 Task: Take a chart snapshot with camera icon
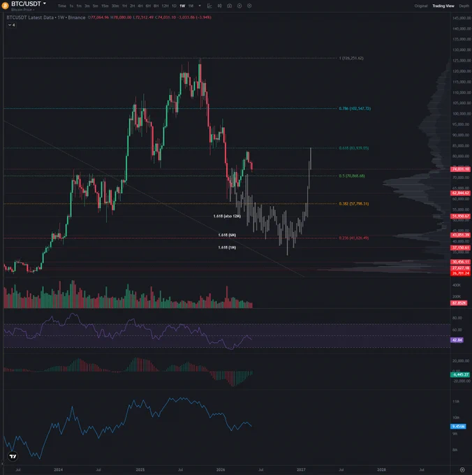coord(230,6)
